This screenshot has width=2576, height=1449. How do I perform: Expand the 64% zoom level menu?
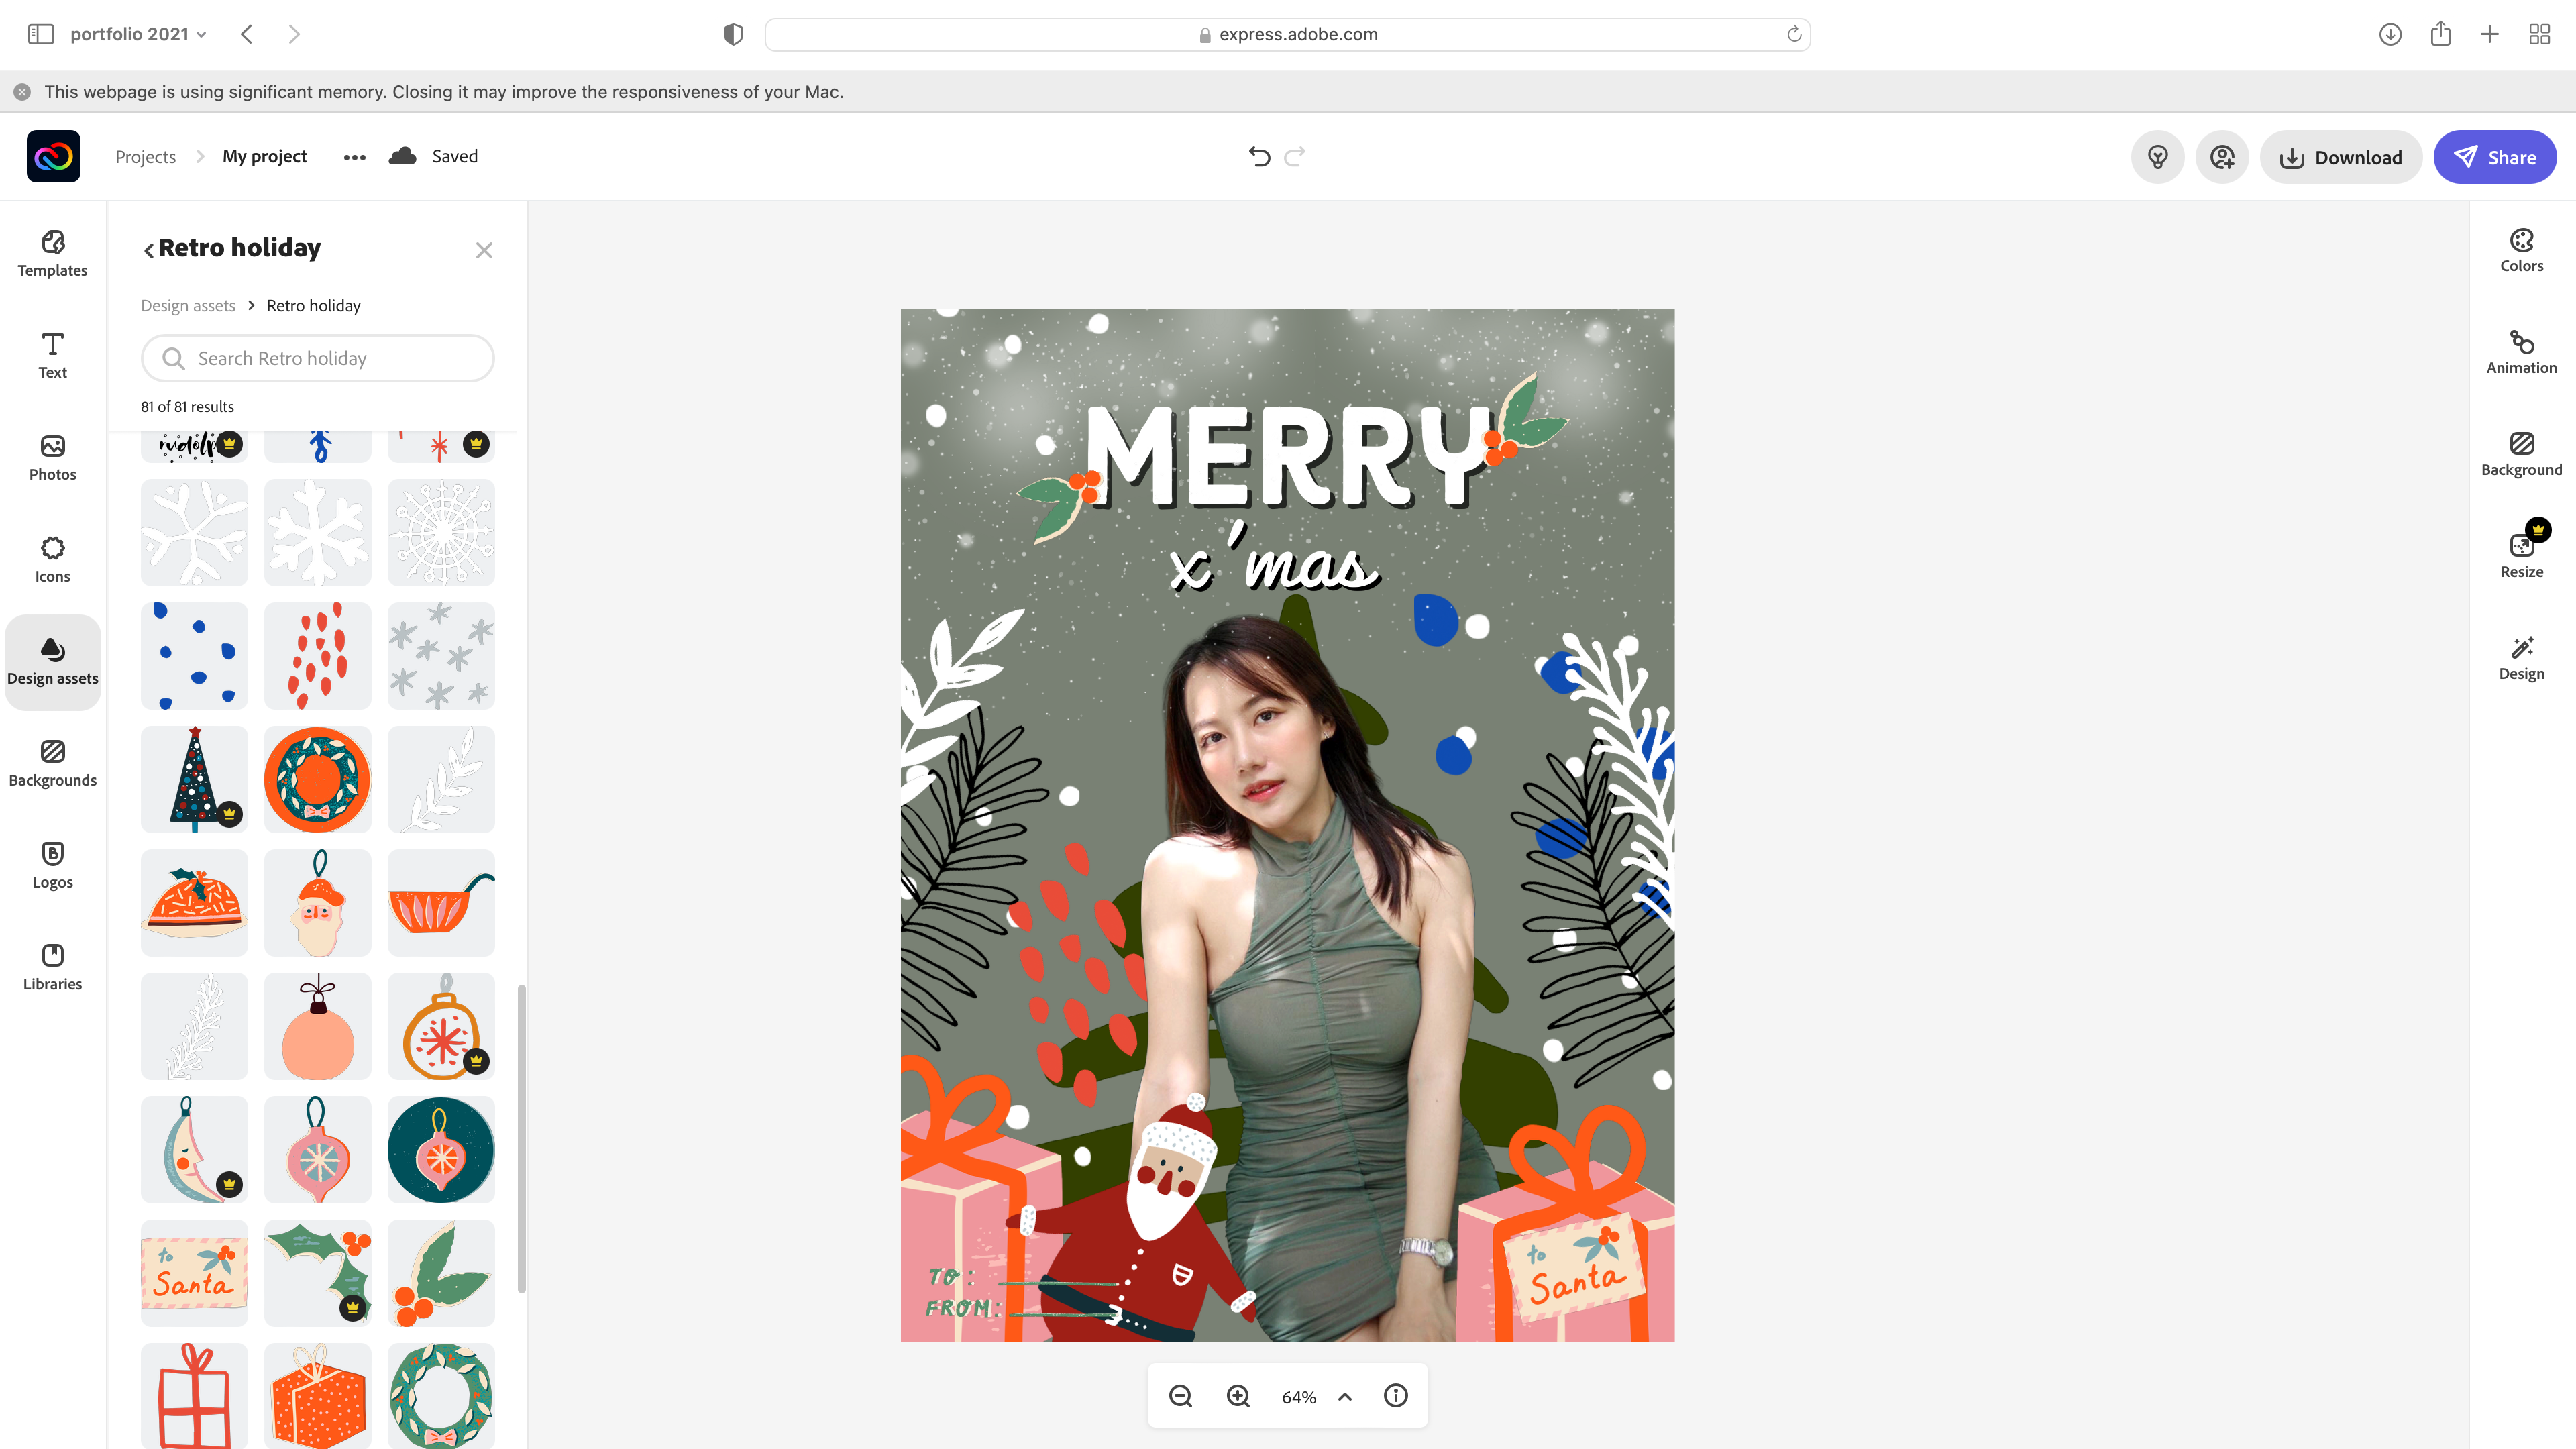tap(1345, 1397)
